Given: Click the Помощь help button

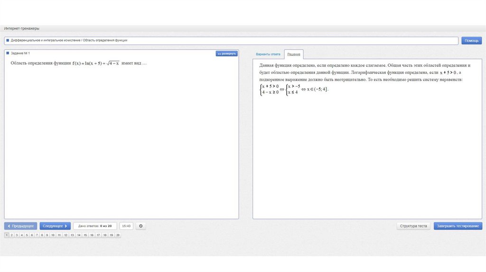Looking at the screenshot, I should click(471, 41).
